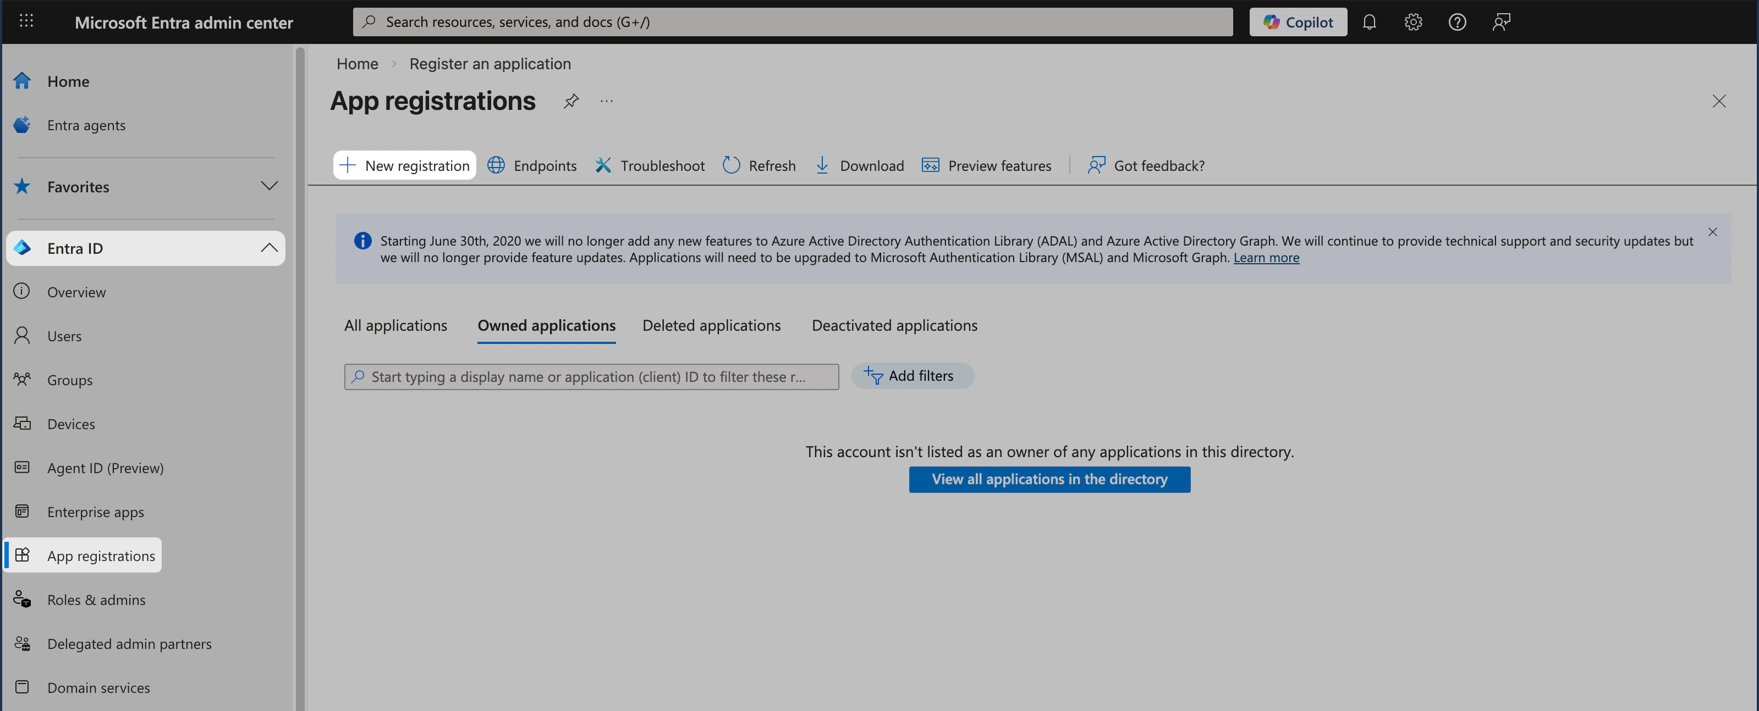1759x711 pixels.
Task: Dismiss the ADAL deprecation banner
Action: (x=1713, y=231)
